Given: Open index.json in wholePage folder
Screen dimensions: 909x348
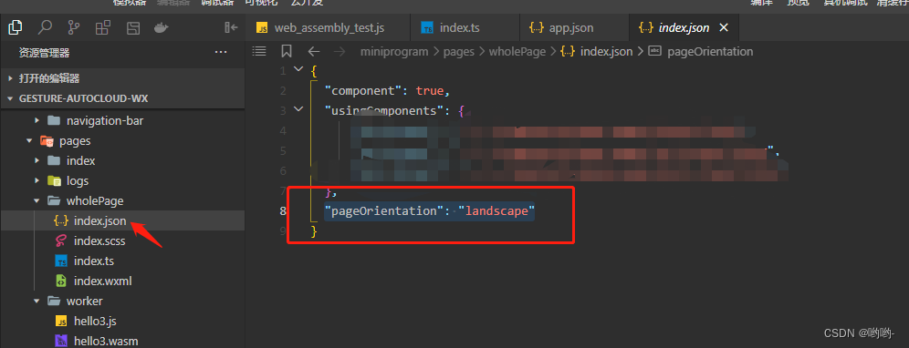Looking at the screenshot, I should pyautogui.click(x=122, y=220).
